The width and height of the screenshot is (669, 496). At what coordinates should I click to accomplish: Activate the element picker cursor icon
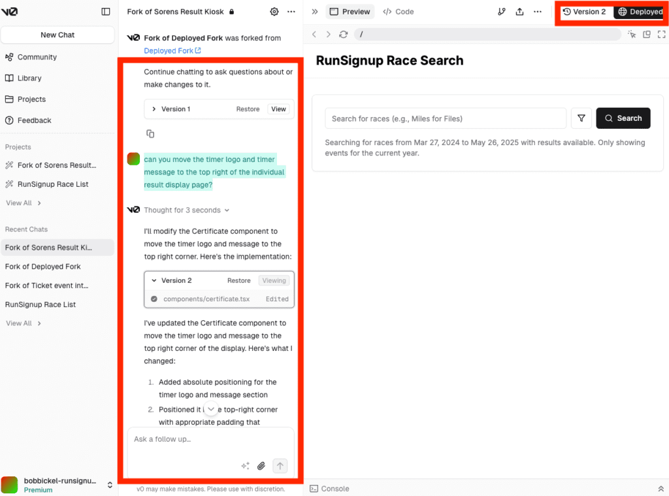click(x=632, y=34)
